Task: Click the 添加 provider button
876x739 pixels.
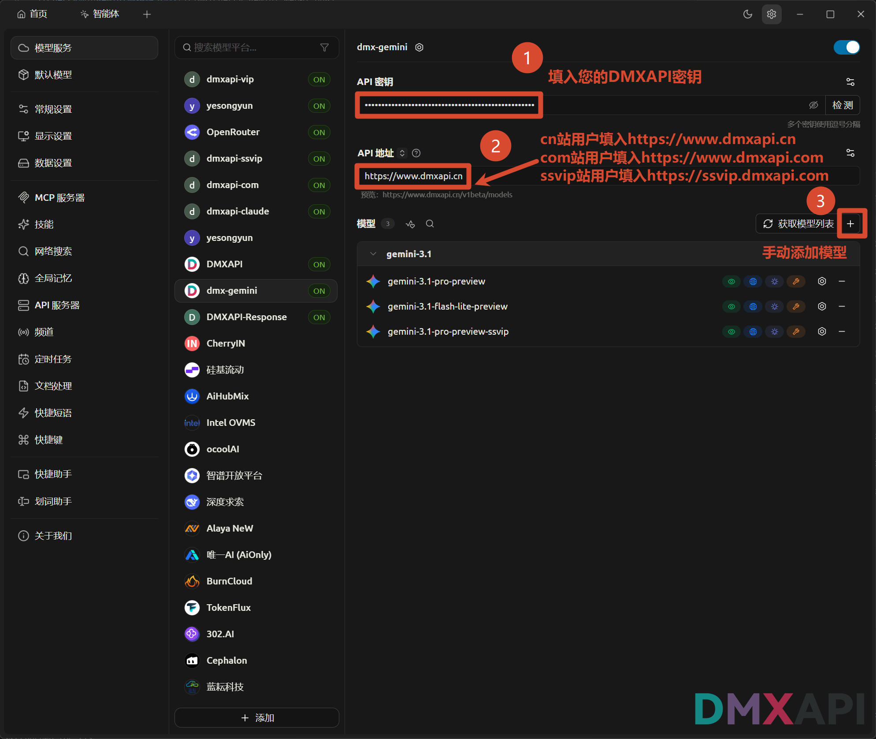Action: click(257, 718)
